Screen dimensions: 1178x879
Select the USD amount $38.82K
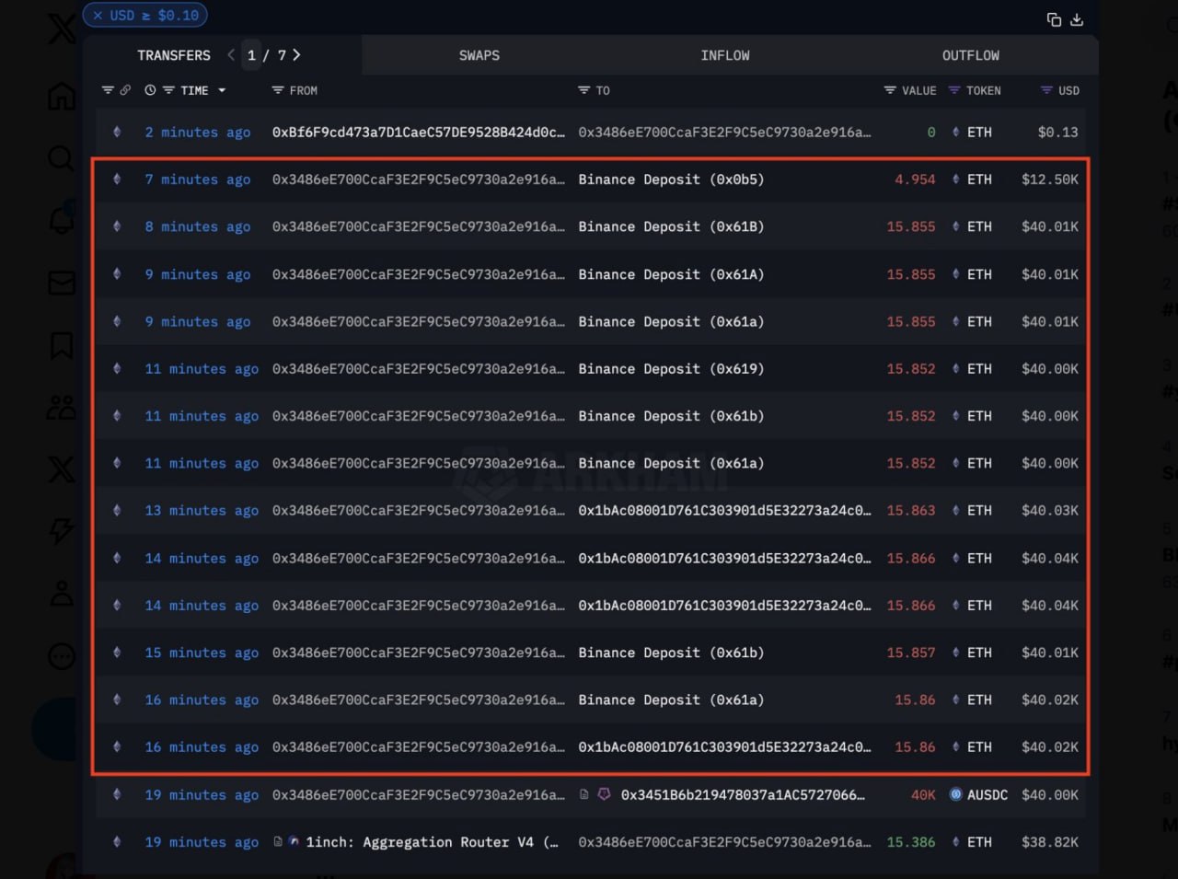coord(1050,842)
